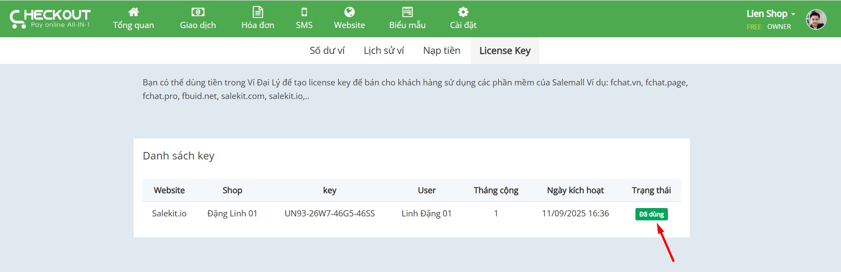Expand the Lien Shop account dropdown
Image resolution: width=841 pixels, height=272 pixels.
coord(771,14)
